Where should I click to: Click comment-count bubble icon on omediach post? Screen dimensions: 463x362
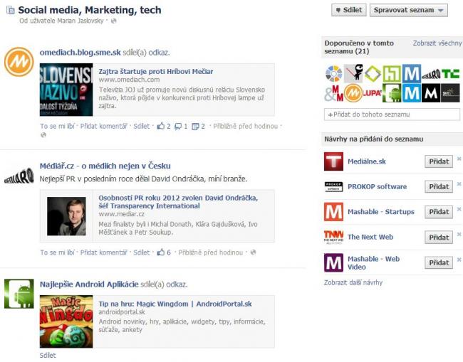[x=178, y=127]
